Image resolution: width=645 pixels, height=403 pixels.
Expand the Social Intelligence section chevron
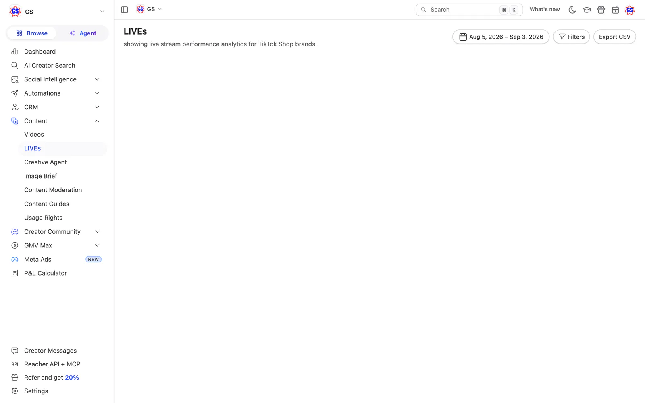click(x=97, y=79)
